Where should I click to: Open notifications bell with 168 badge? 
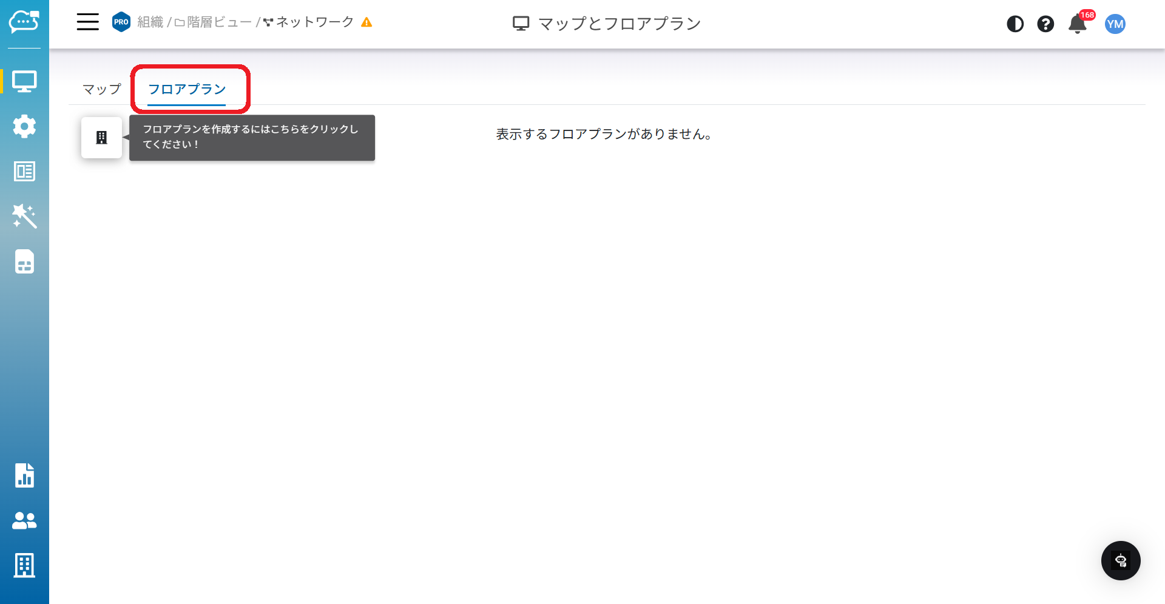(x=1078, y=24)
